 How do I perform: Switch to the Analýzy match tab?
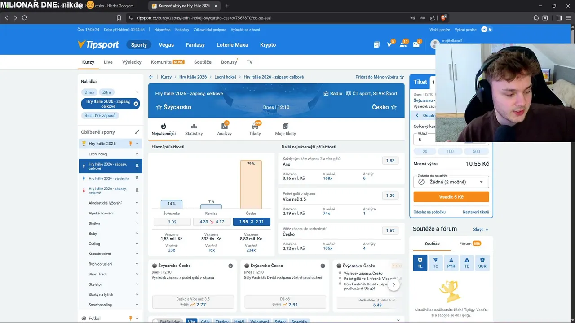(x=225, y=130)
